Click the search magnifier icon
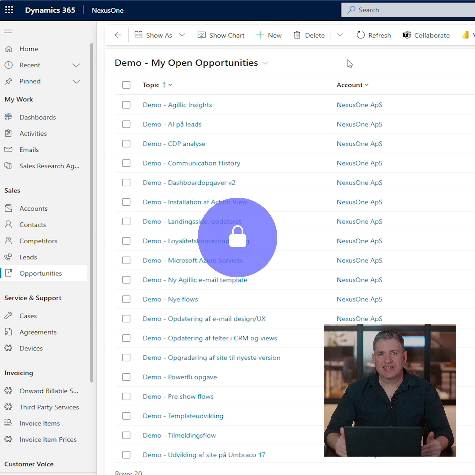Image resolution: width=475 pixels, height=475 pixels. click(x=352, y=10)
